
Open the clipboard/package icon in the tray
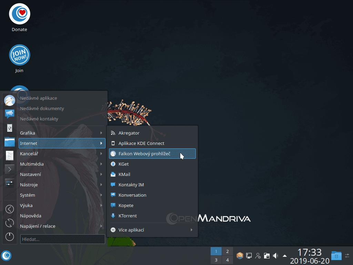240,255
